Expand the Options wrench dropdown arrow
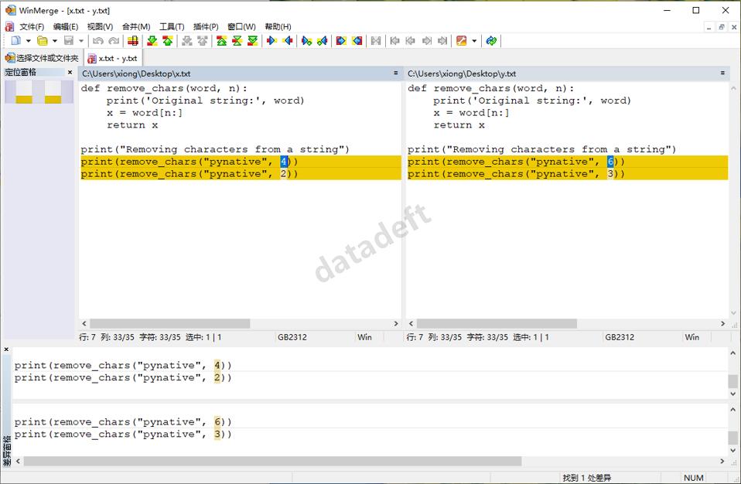The height and width of the screenshot is (484, 741). click(474, 41)
